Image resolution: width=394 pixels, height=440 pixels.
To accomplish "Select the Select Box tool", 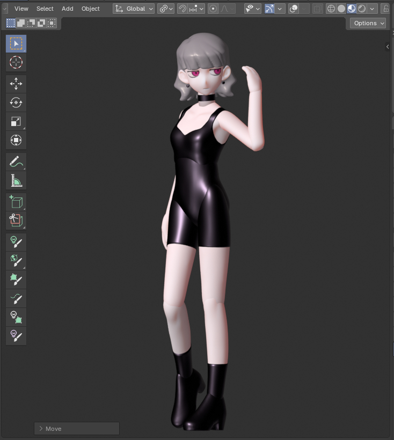I will (16, 43).
